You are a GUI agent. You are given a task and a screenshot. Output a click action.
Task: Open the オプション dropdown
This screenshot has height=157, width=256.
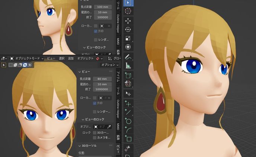[110, 65]
